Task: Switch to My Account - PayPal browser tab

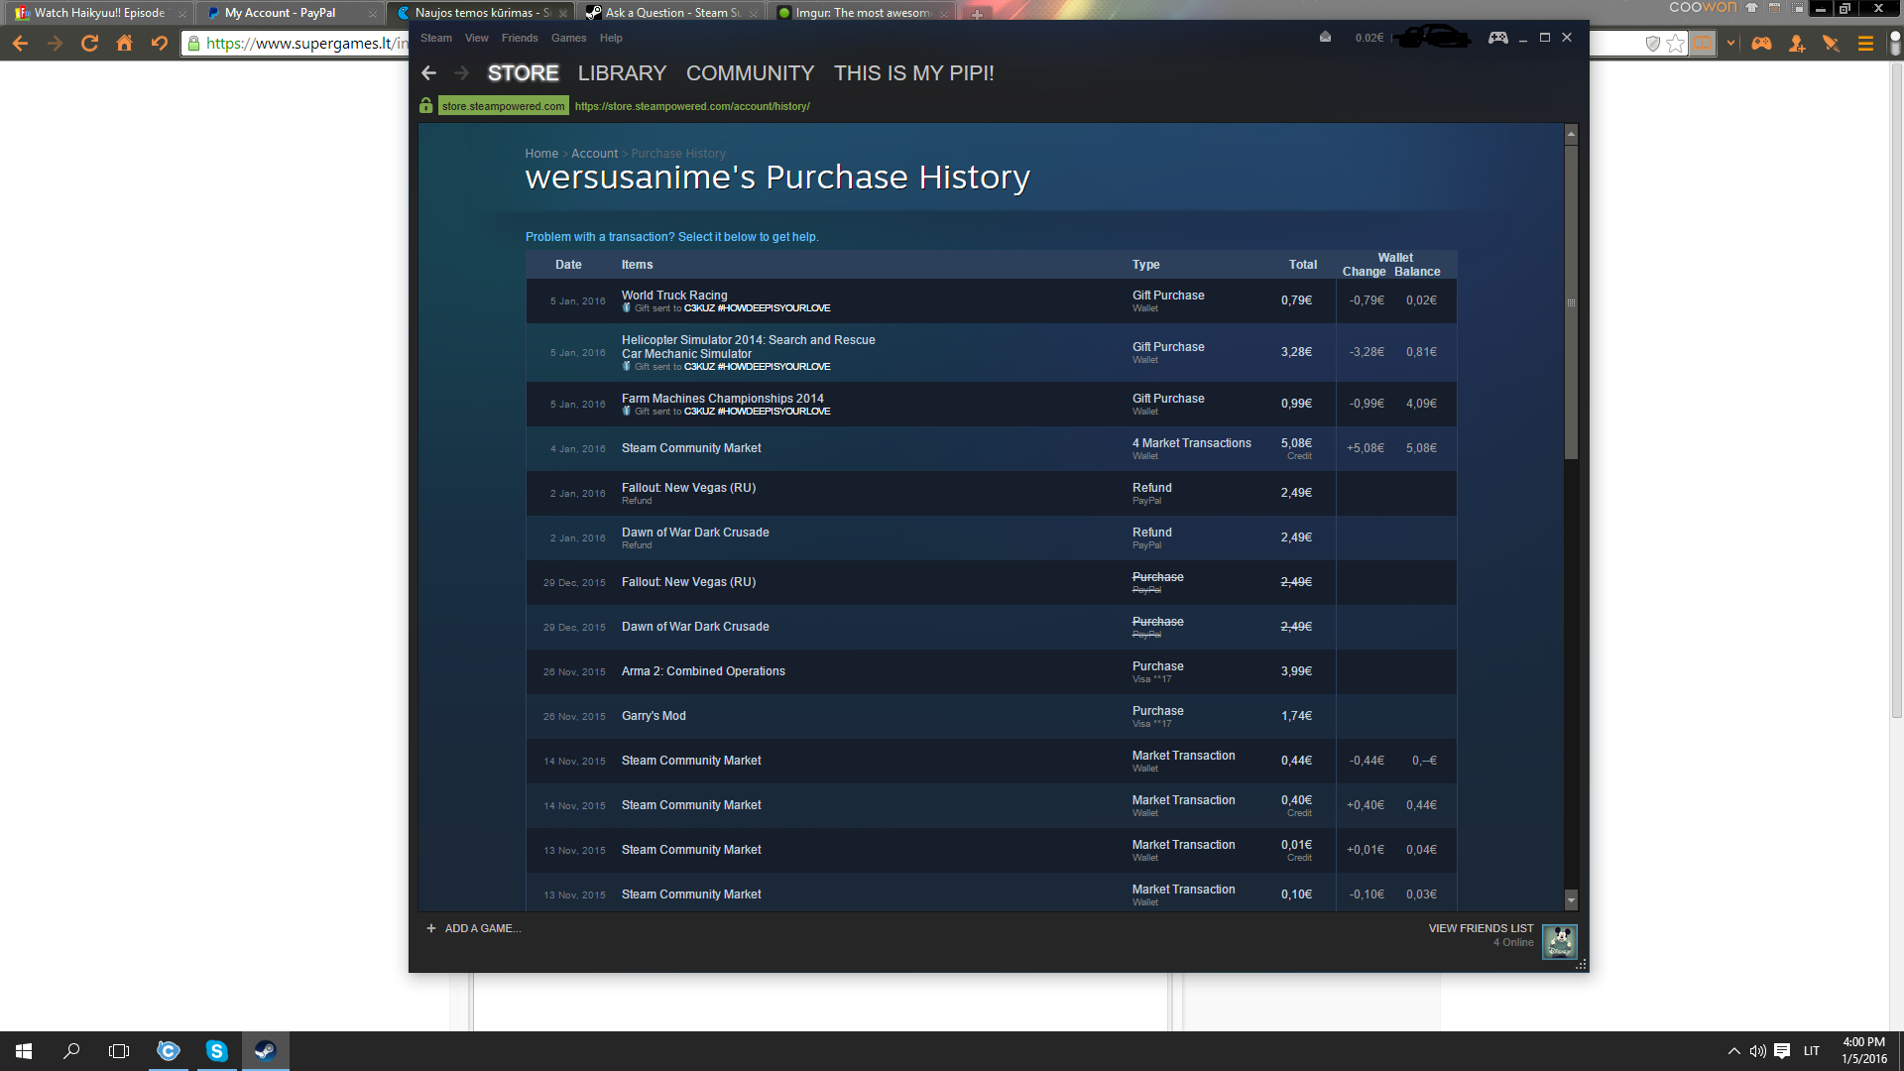Action: click(x=290, y=13)
